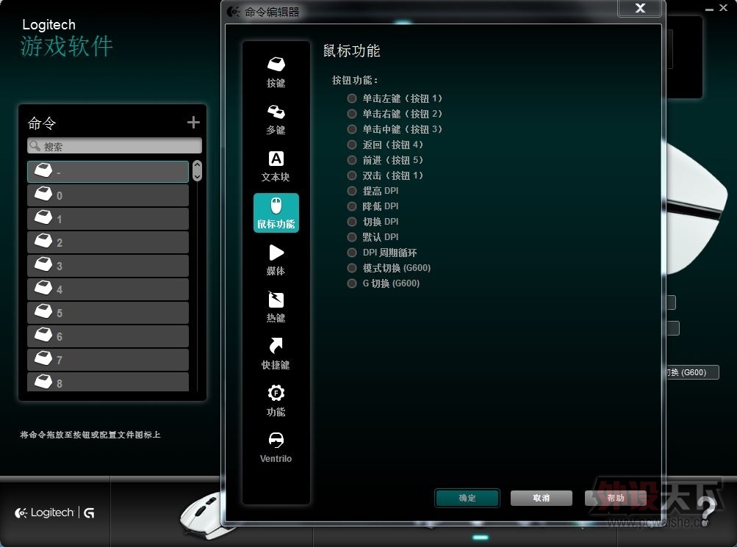Viewport: 737px width, 547px height.
Task: Choose 模式切换 (G600) radio option
Action: (351, 268)
